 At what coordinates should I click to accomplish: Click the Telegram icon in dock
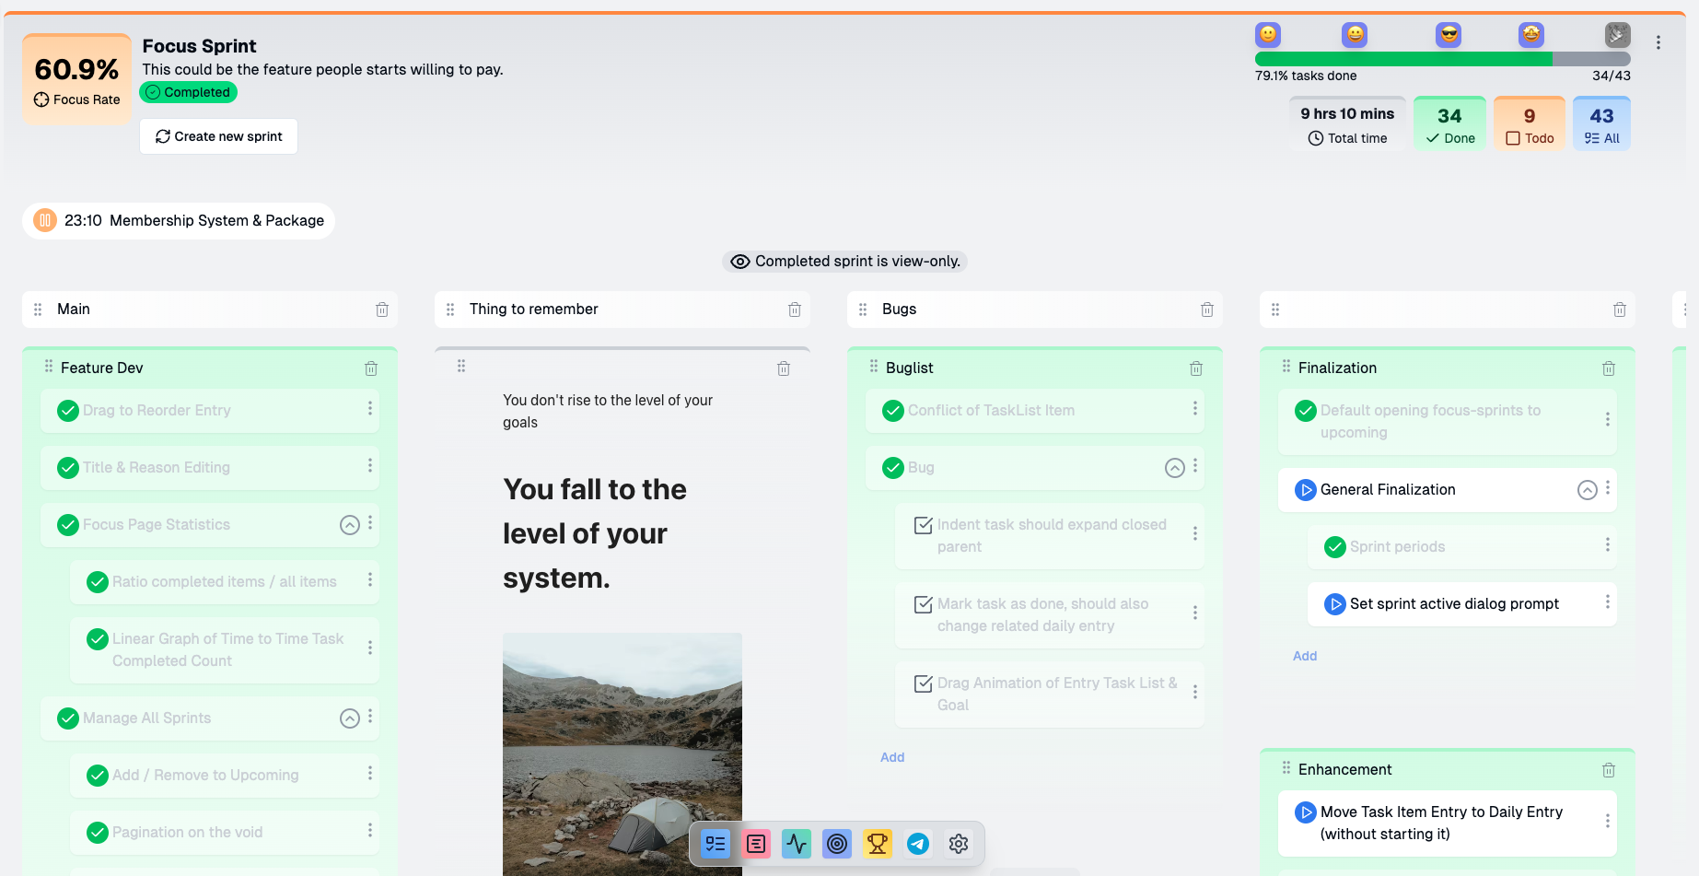(x=918, y=844)
